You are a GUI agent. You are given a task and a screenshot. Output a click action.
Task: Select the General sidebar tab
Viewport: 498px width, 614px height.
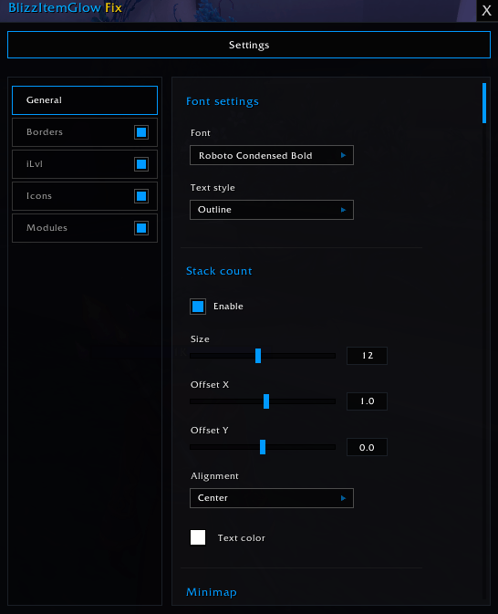(x=85, y=100)
